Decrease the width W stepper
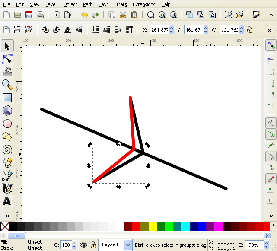This screenshot has width=277, height=251. [242, 32]
